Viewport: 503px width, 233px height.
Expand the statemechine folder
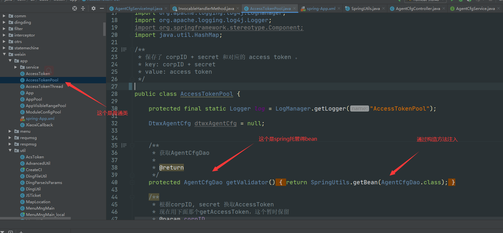(x=4, y=48)
